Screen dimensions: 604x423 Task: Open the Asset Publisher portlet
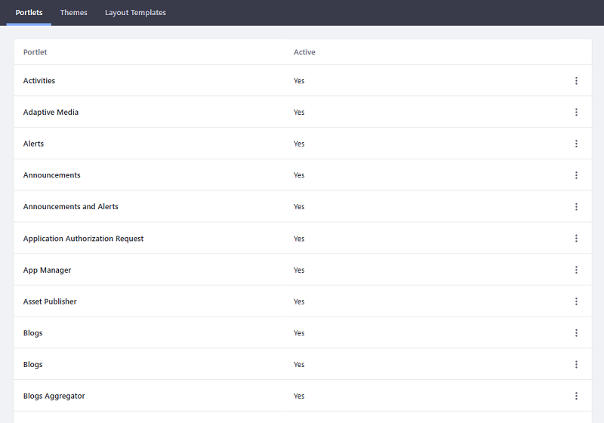(x=50, y=301)
